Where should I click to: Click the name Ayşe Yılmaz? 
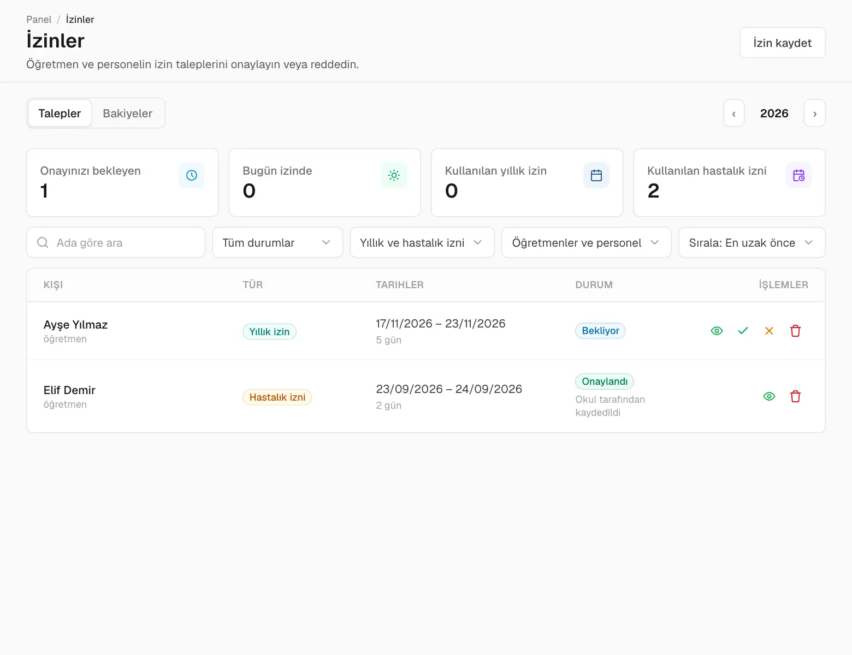[x=75, y=325]
